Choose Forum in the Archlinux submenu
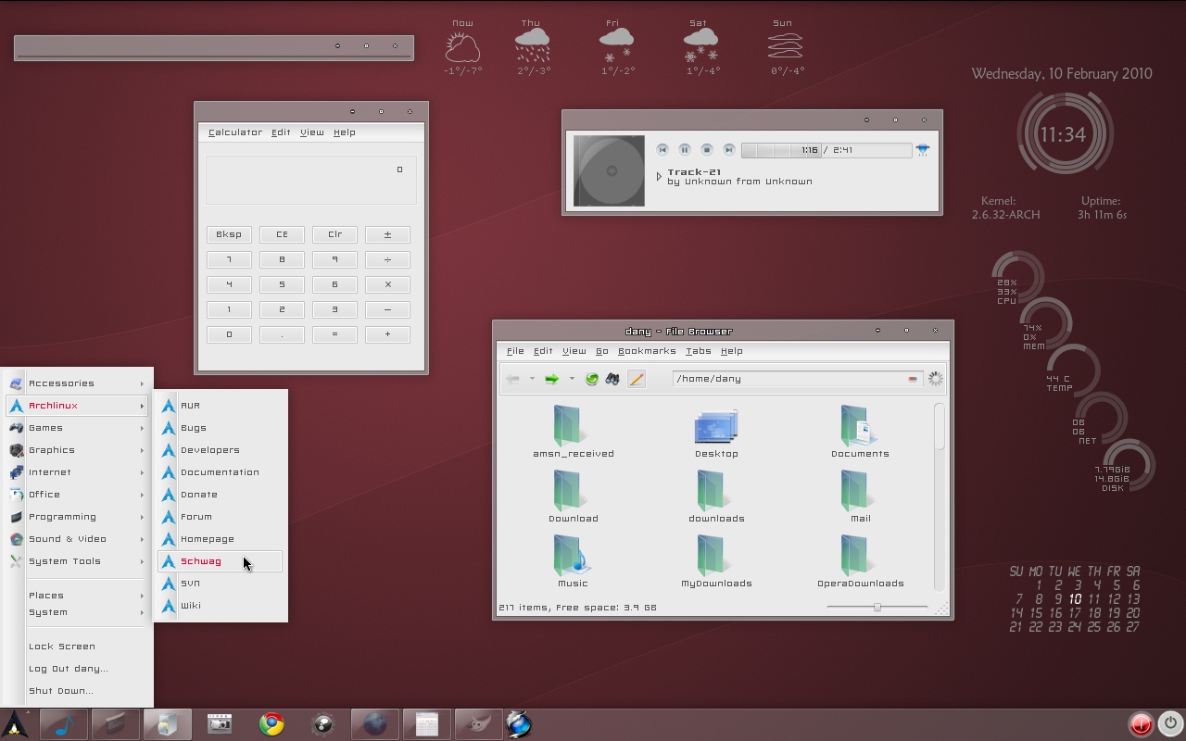 221,517
